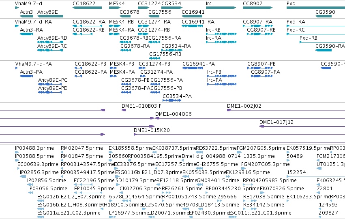Click EST label IP03488.3prime
Screen dimensions: 345x219
point(34,148)
